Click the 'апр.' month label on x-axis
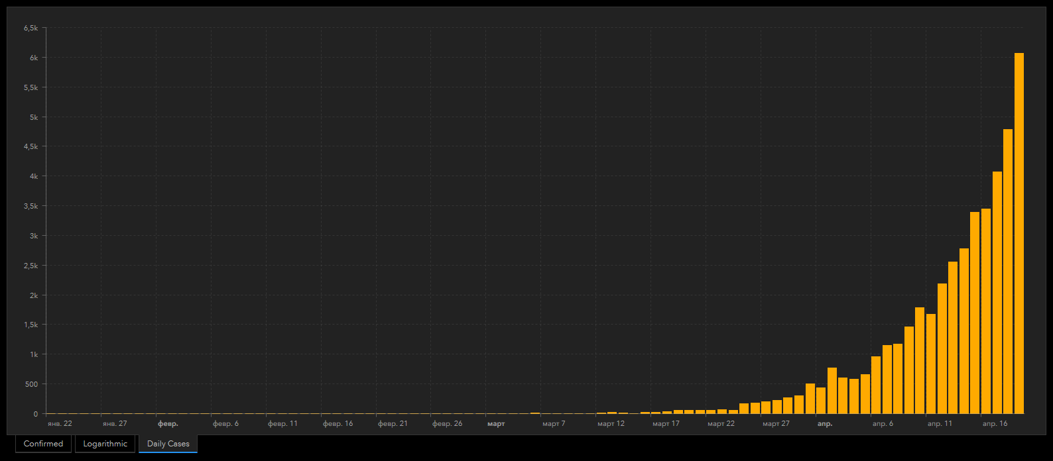 coord(824,423)
